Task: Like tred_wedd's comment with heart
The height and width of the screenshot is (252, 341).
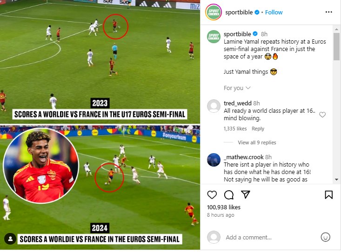Action: click(322, 115)
